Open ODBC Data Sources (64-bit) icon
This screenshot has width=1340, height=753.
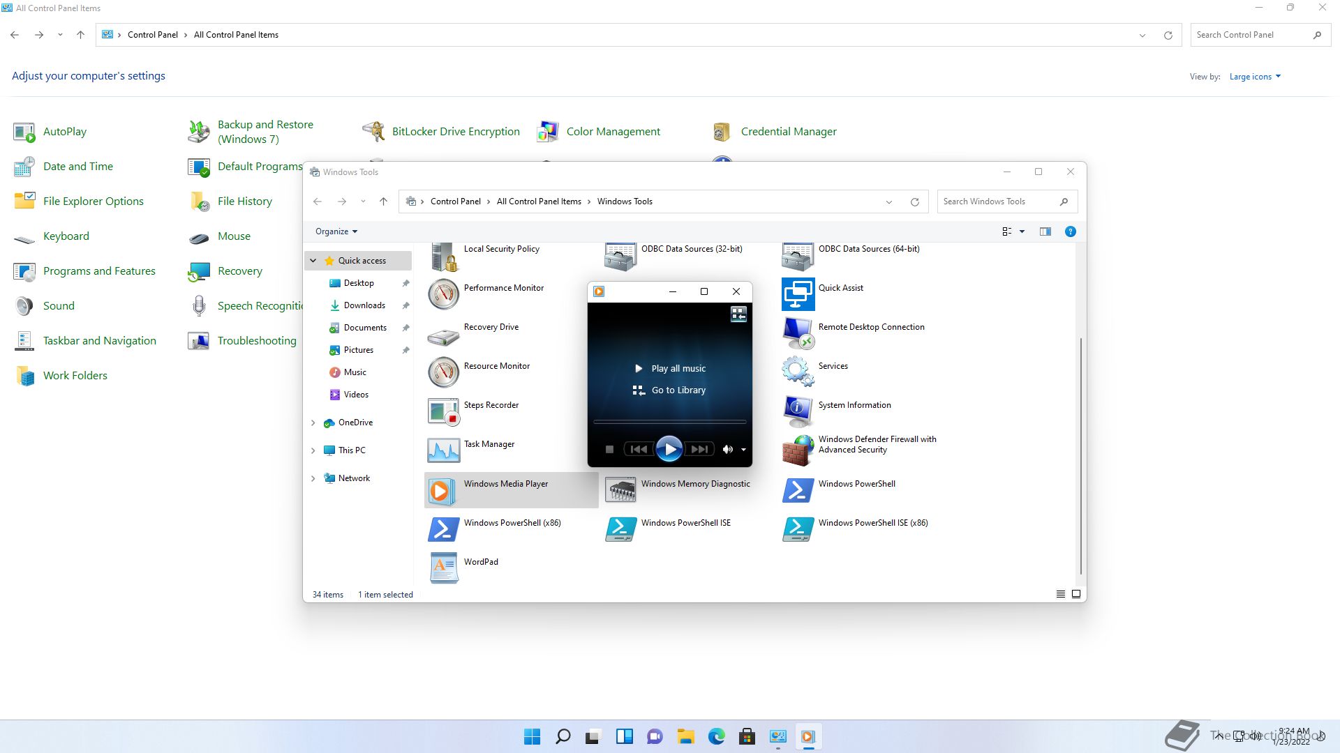pos(798,257)
